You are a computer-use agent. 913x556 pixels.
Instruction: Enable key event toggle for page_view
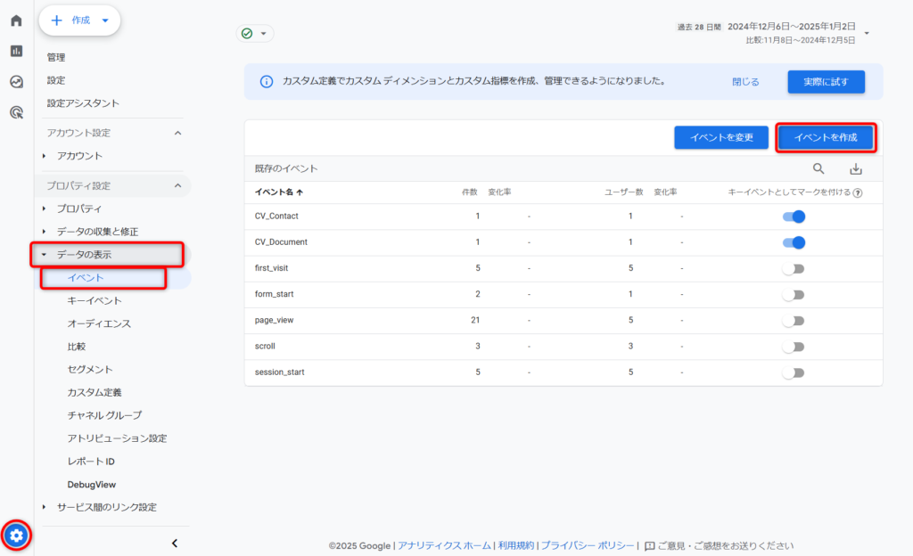[794, 321]
